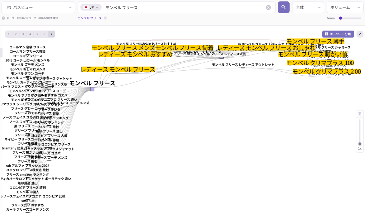The width and height of the screenshot is (365, 215).
Task: Select depth level 5 tab
Action: [x=37, y=34]
